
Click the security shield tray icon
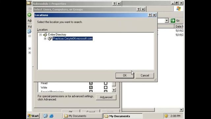coord(166,116)
